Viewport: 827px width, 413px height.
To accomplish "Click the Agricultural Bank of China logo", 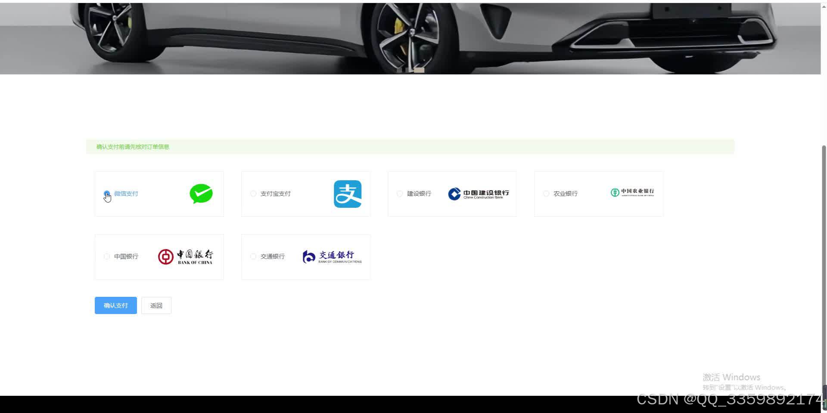I will pos(632,192).
